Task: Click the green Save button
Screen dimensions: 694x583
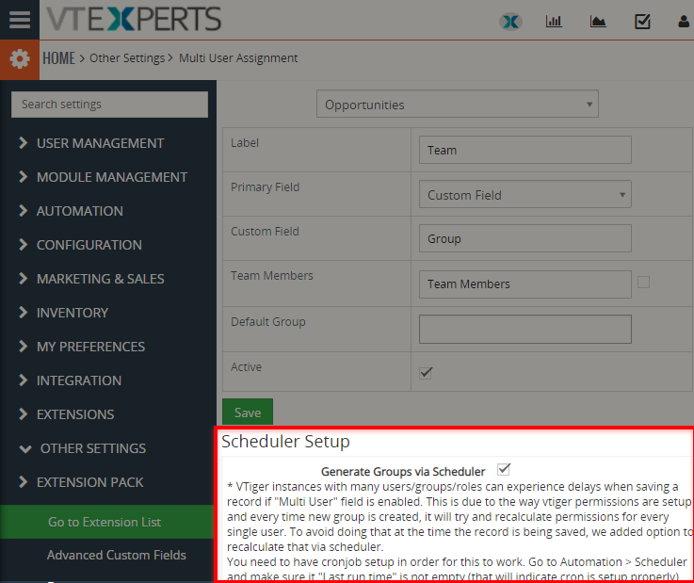Action: pyautogui.click(x=248, y=413)
